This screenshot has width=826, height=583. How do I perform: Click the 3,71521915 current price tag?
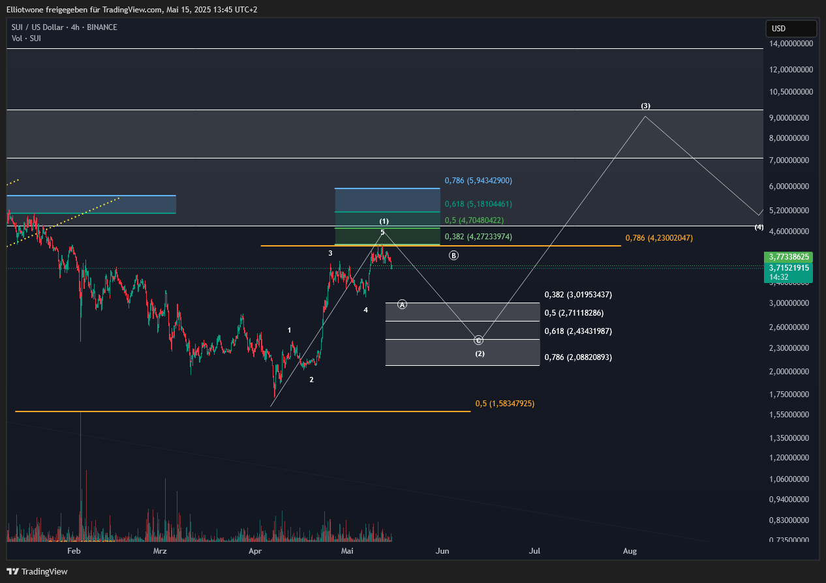pyautogui.click(x=788, y=268)
